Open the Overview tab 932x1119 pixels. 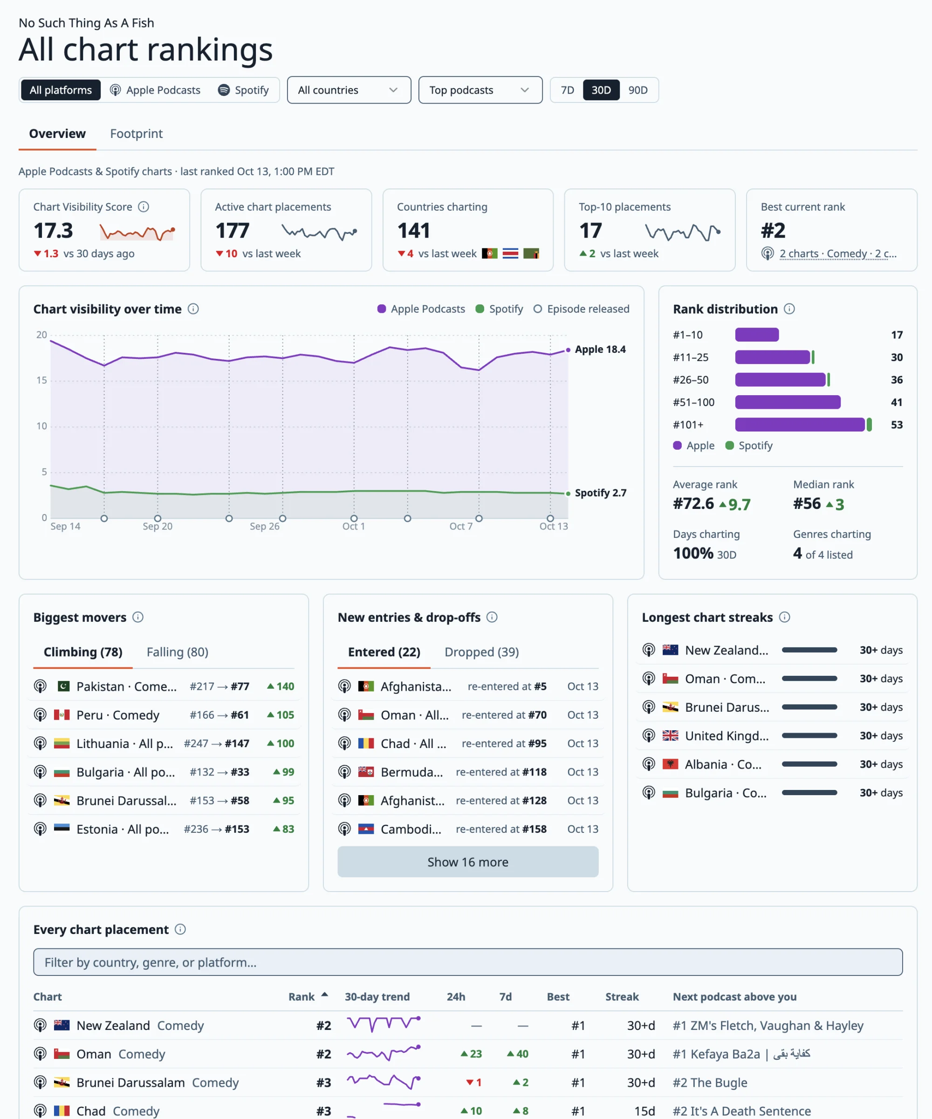(x=57, y=134)
